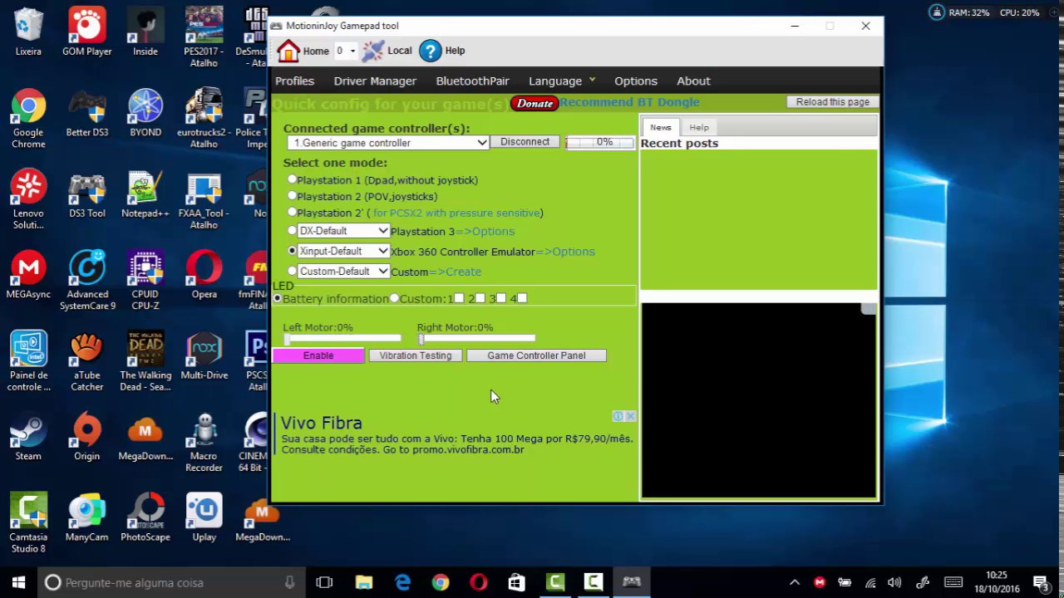Open the About menu

tap(693, 81)
